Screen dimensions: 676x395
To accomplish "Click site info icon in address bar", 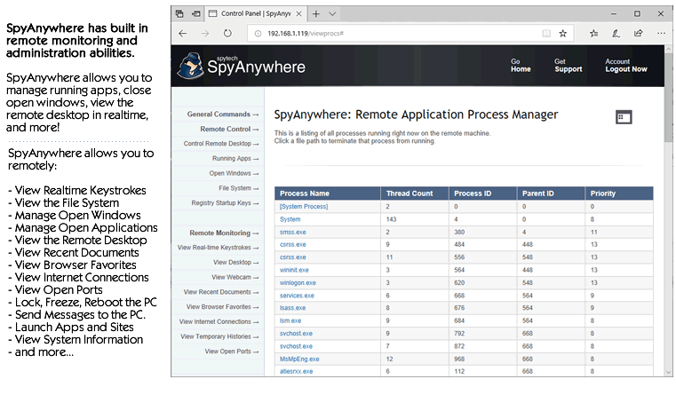I will 258,33.
